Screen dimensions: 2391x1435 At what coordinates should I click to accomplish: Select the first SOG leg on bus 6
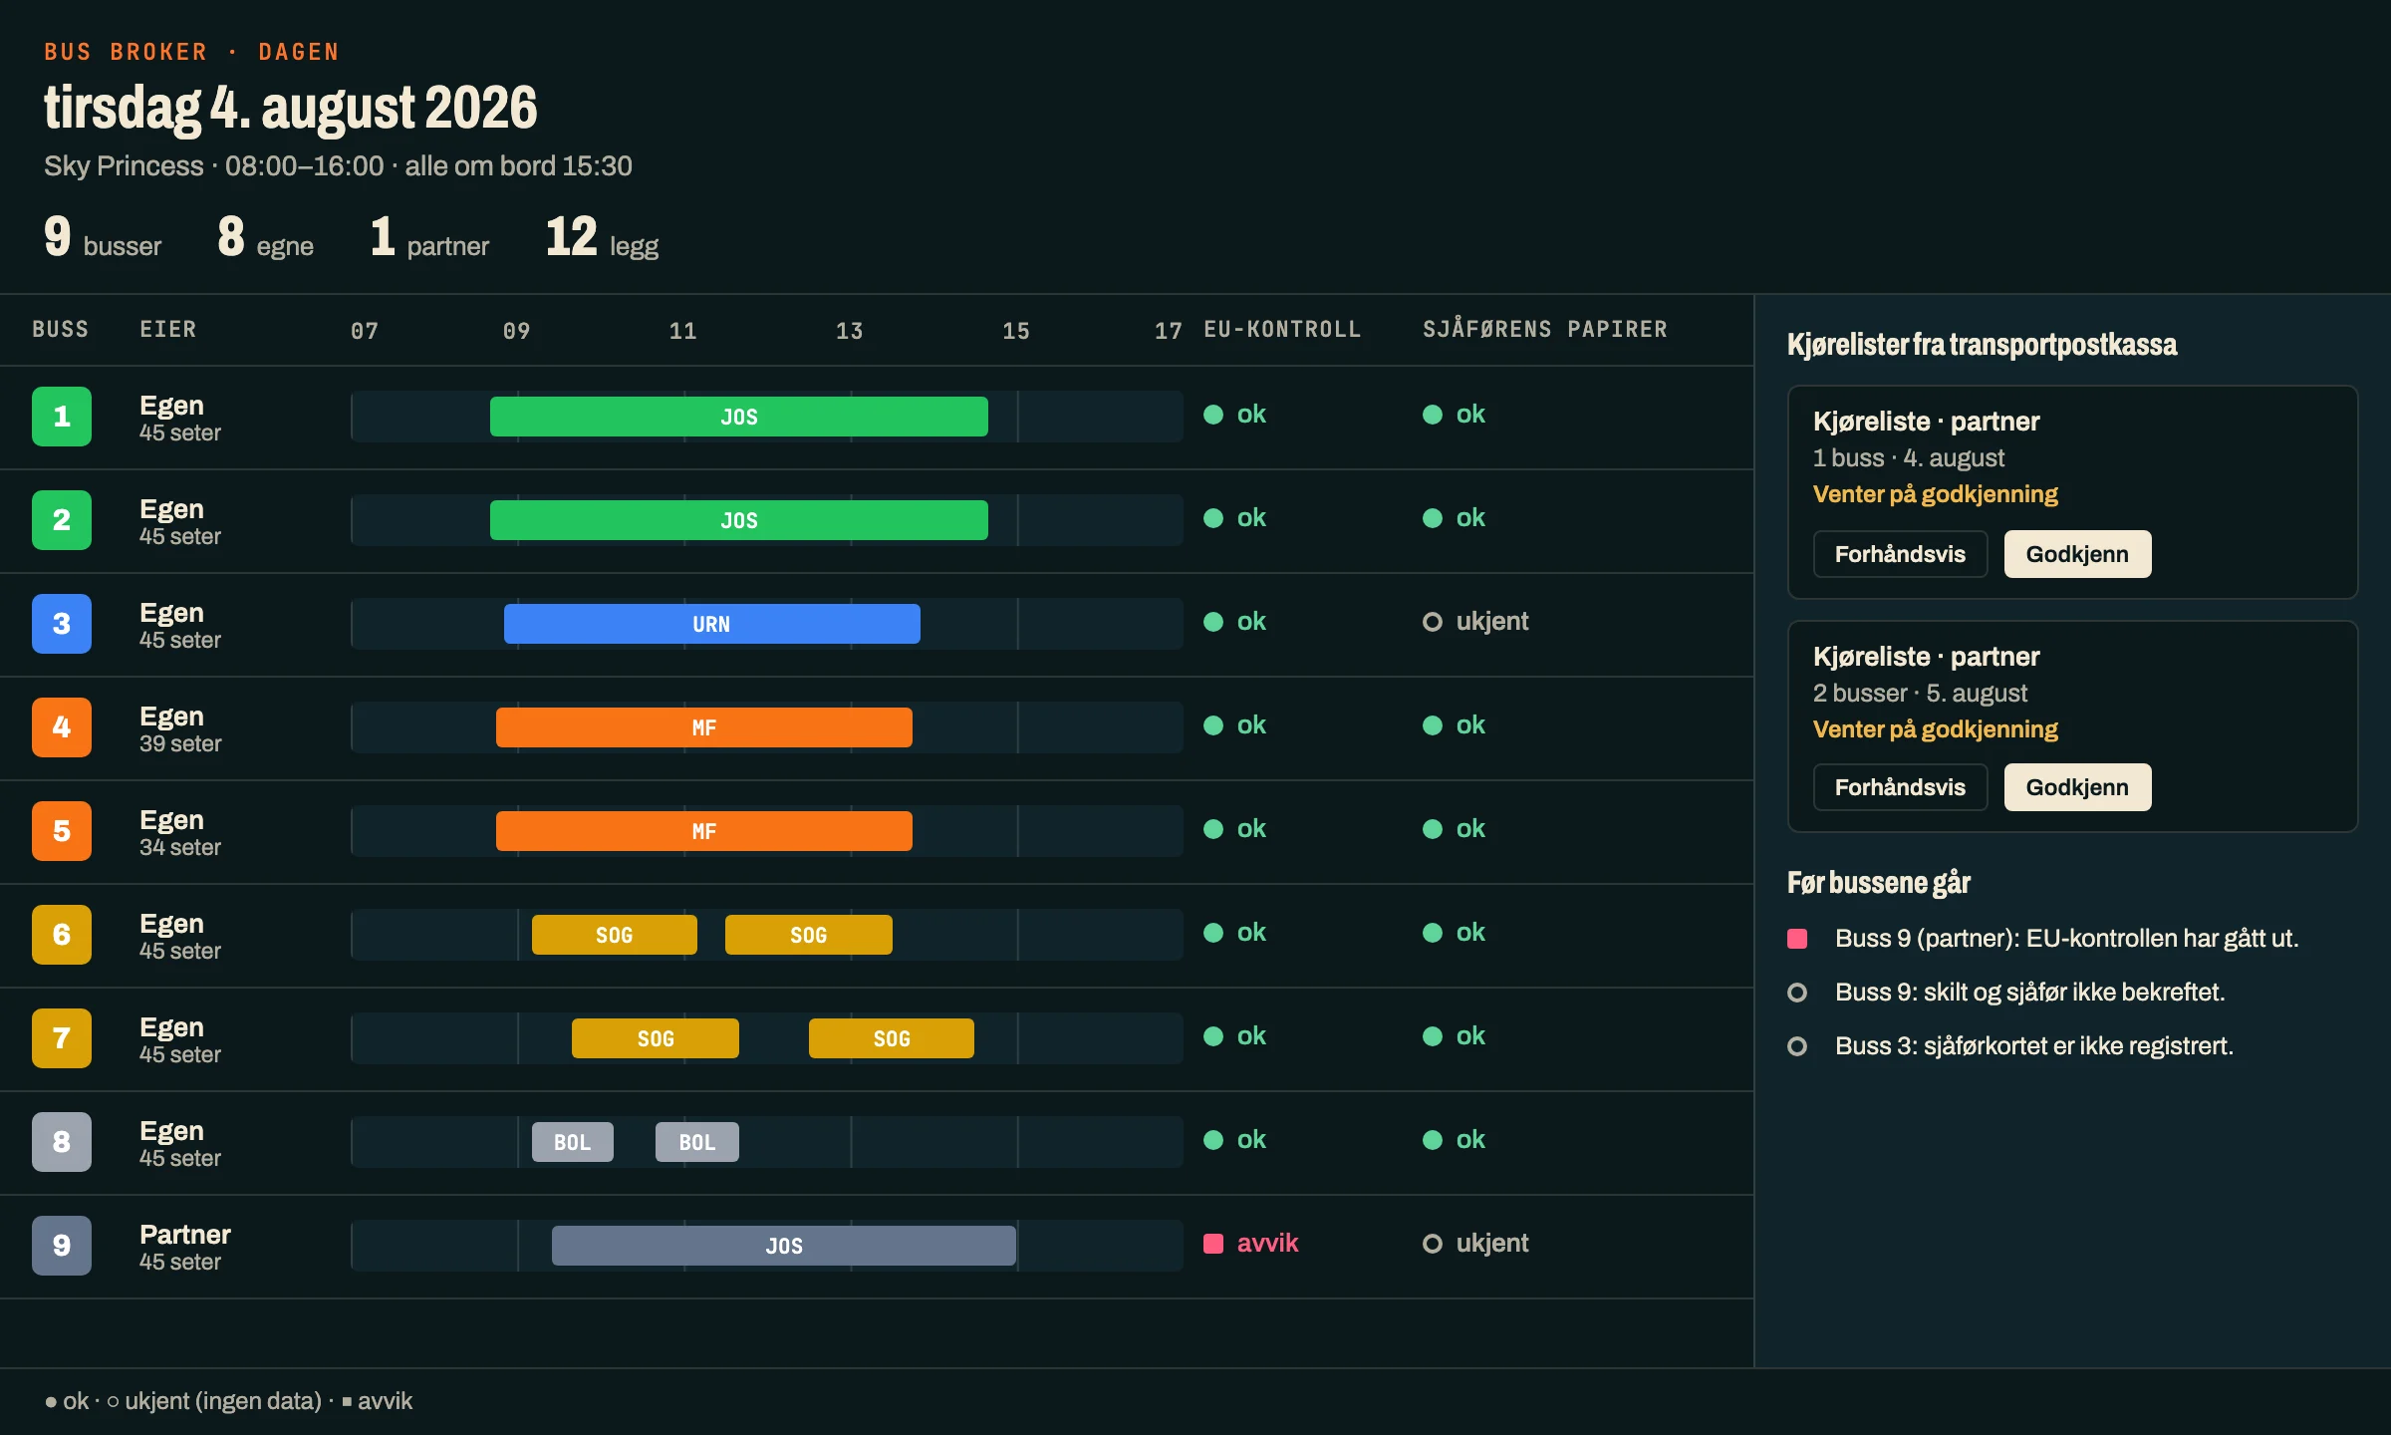coord(615,935)
